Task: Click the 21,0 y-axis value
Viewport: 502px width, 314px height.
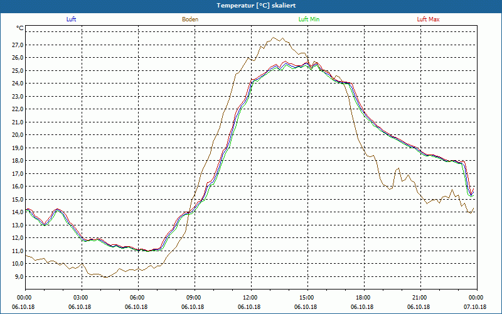Action: [x=18, y=122]
